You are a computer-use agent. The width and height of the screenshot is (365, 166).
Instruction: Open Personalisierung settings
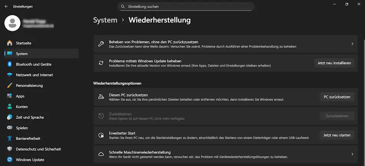point(41,85)
